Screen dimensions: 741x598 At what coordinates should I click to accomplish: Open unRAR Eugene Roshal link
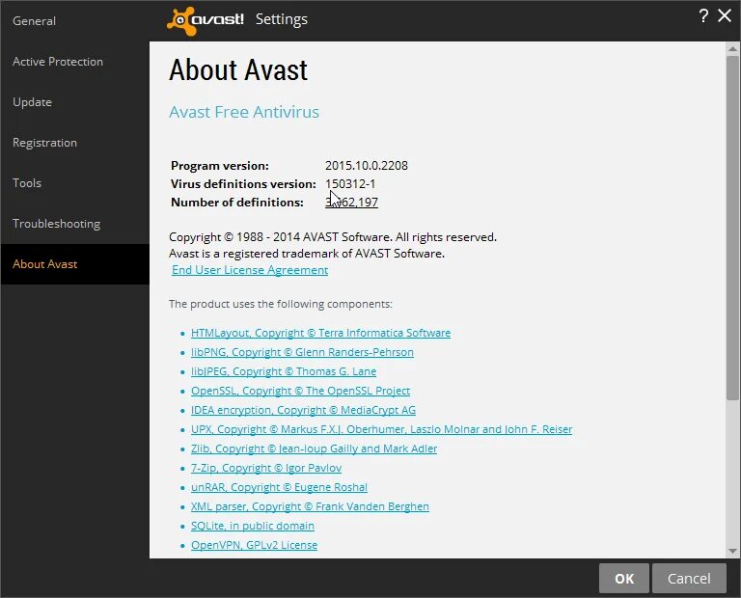point(279,487)
